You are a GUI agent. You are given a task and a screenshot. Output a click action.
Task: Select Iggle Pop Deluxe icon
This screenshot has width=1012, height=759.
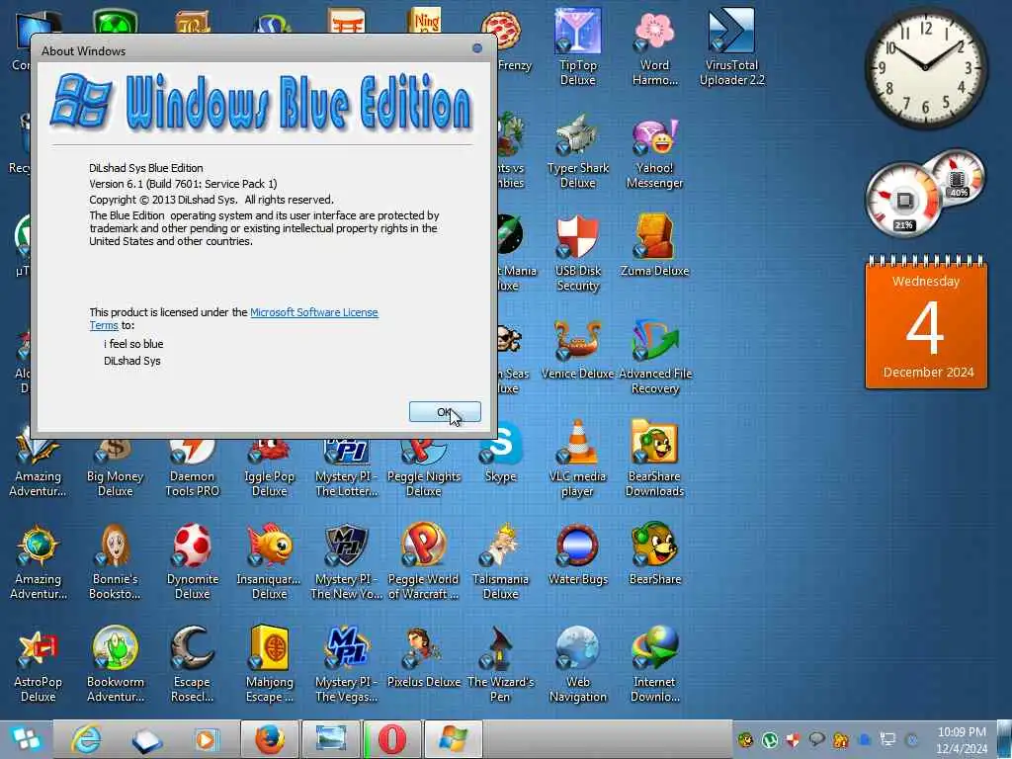[269, 466]
